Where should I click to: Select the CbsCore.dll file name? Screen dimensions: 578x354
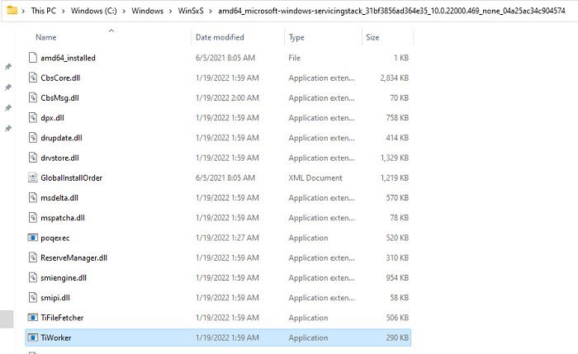coord(60,78)
